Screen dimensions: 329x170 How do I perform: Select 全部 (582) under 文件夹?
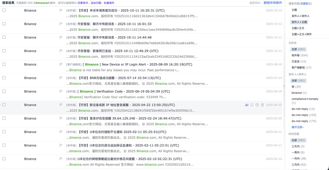298,49
